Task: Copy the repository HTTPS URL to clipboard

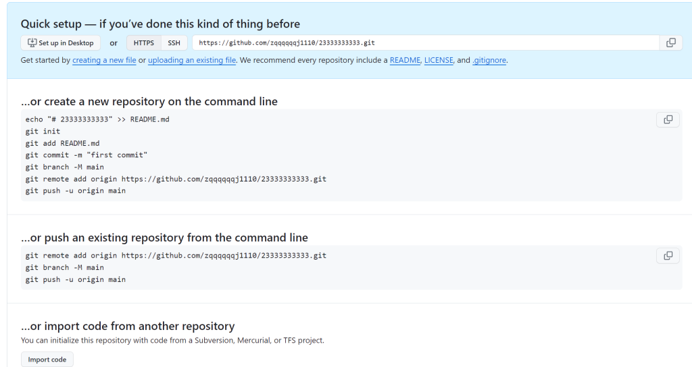Action: [x=670, y=43]
